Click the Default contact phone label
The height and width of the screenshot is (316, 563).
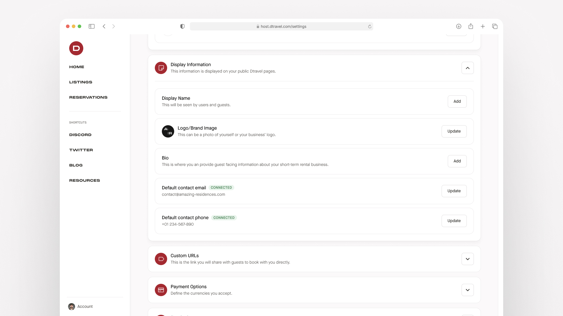coord(185,218)
